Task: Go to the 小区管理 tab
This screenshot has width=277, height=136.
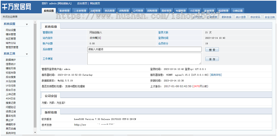Action: pyautogui.click(x=195, y=11)
